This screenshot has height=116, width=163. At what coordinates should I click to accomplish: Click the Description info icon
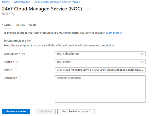tap(20, 78)
